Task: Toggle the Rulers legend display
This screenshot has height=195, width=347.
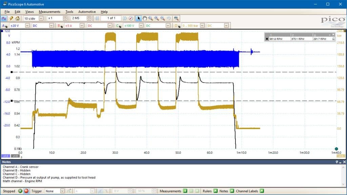Action: point(216,191)
